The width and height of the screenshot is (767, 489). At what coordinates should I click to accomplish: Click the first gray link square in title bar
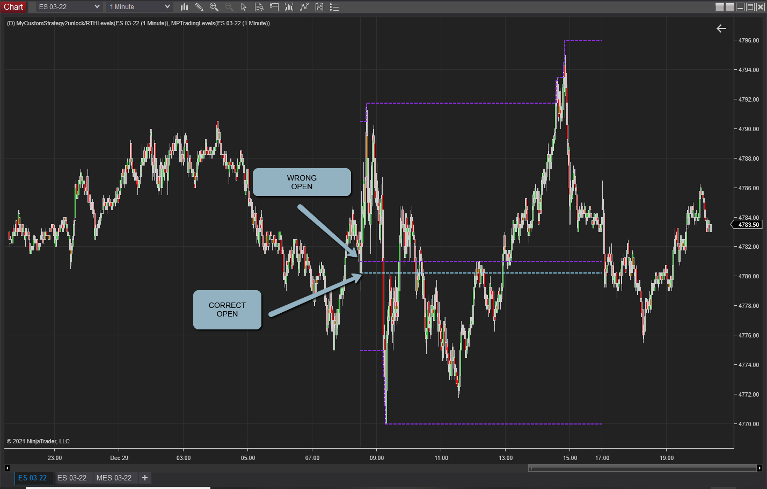pos(720,7)
